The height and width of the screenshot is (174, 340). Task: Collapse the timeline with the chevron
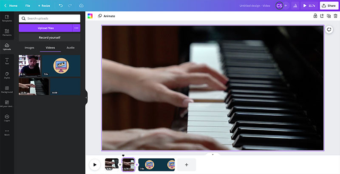point(212,154)
